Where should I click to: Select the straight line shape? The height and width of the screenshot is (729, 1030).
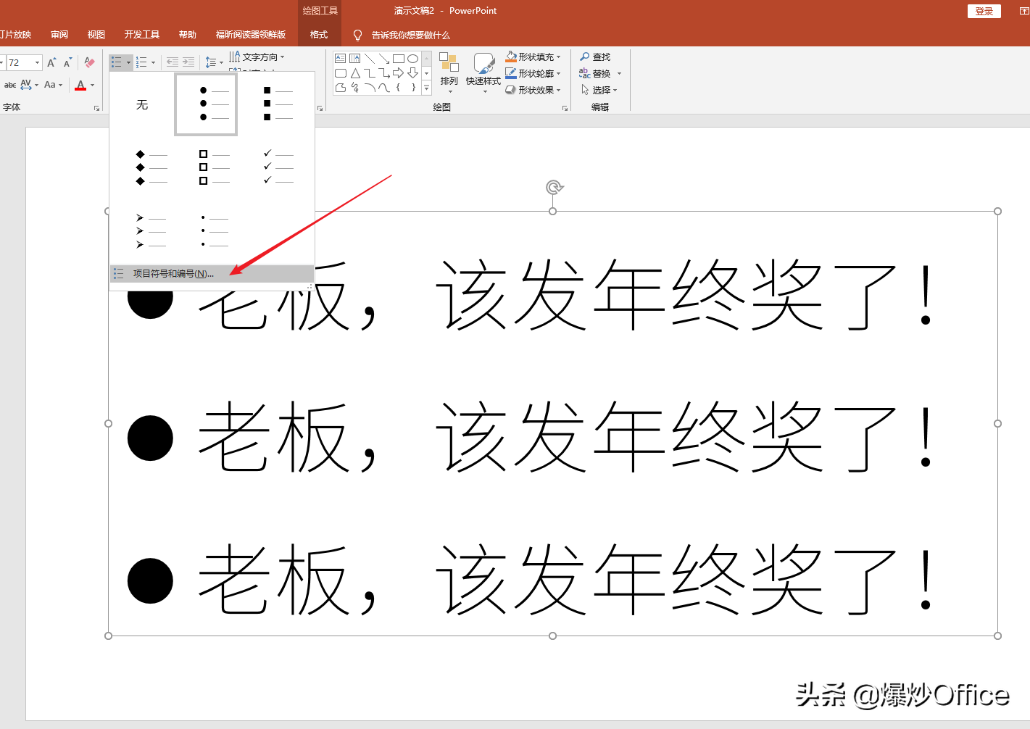pyautogui.click(x=369, y=59)
